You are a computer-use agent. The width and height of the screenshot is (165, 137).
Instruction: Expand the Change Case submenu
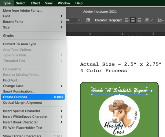coord(33,86)
